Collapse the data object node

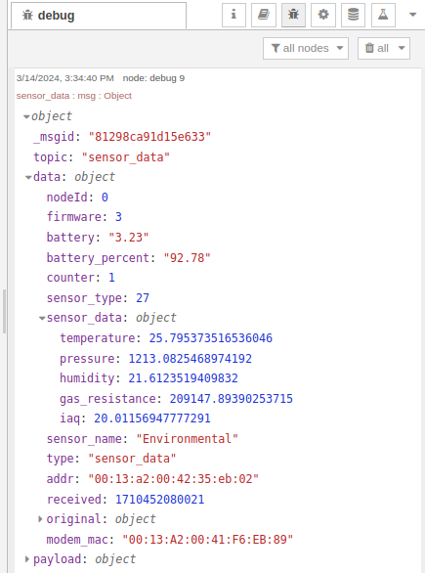pos(28,178)
